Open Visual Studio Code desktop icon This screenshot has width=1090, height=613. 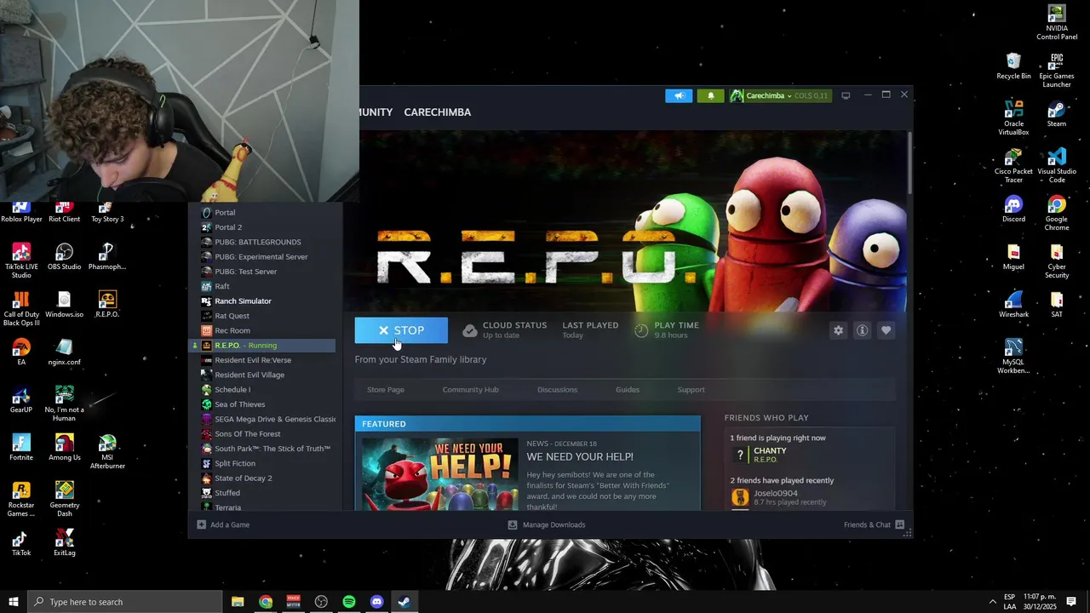(x=1056, y=166)
